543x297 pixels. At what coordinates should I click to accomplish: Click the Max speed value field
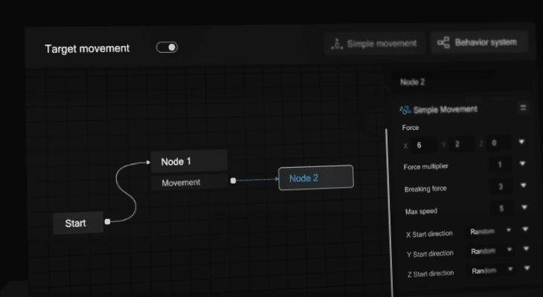pos(501,208)
